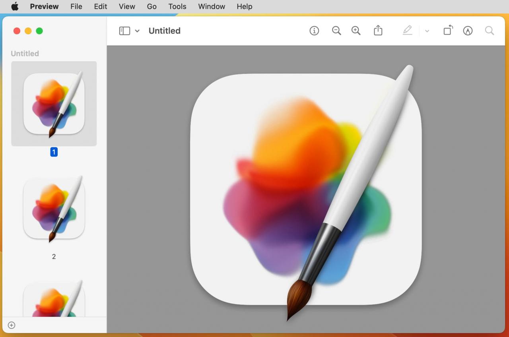Add a page with the plus button

[12, 325]
